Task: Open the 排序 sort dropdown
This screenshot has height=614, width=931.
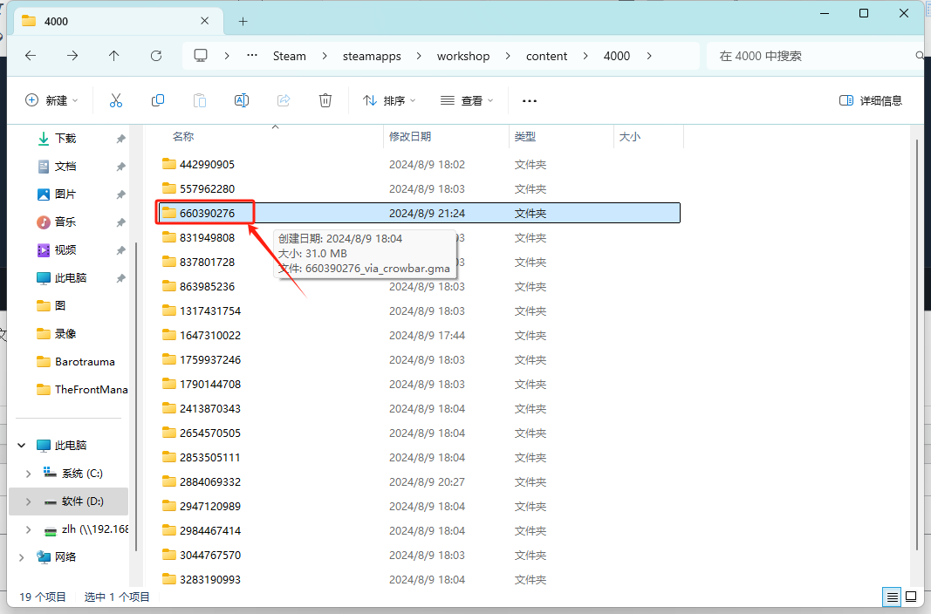Action: pos(389,100)
